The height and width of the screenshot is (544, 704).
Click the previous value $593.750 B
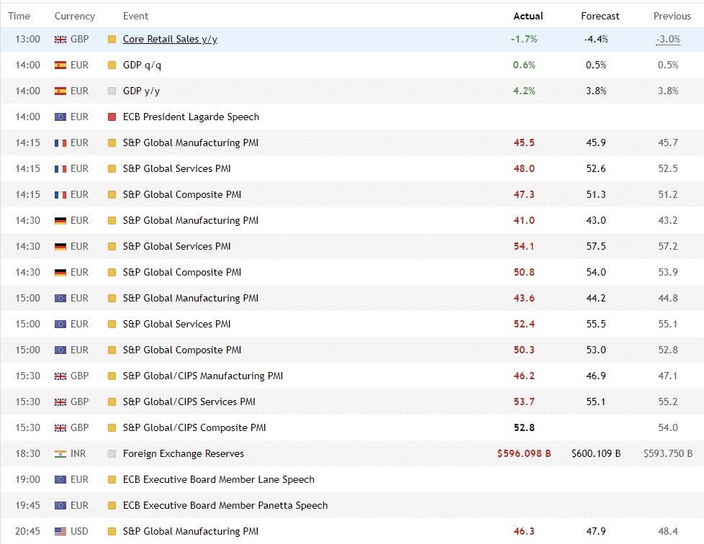(668, 454)
